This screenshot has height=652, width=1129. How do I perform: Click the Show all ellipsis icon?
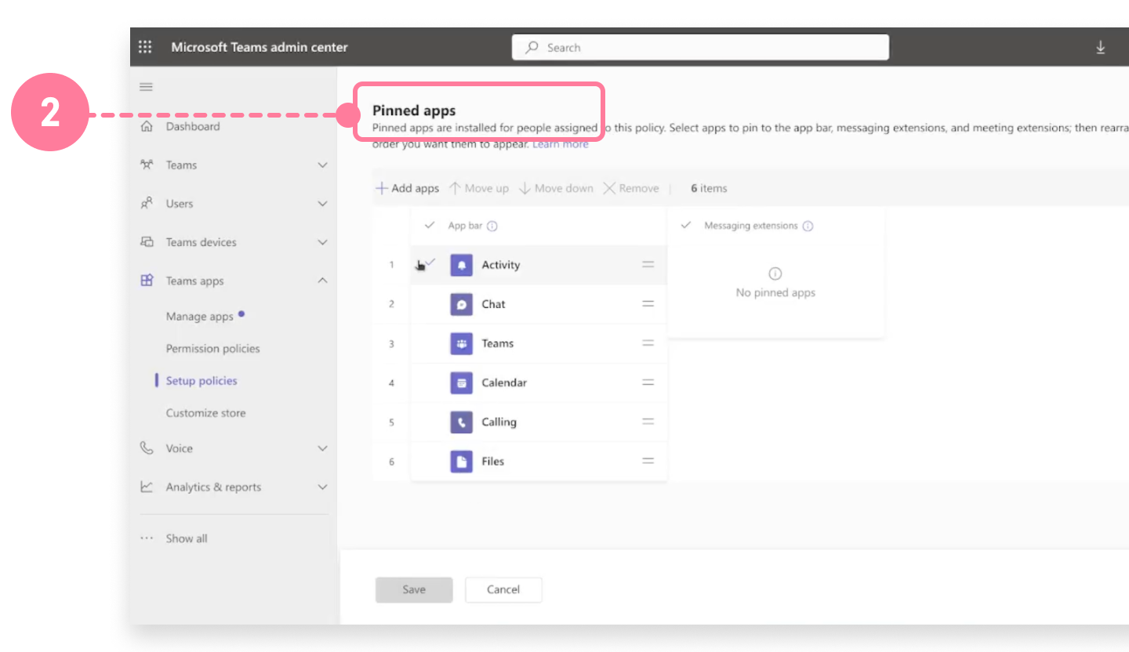click(x=147, y=538)
